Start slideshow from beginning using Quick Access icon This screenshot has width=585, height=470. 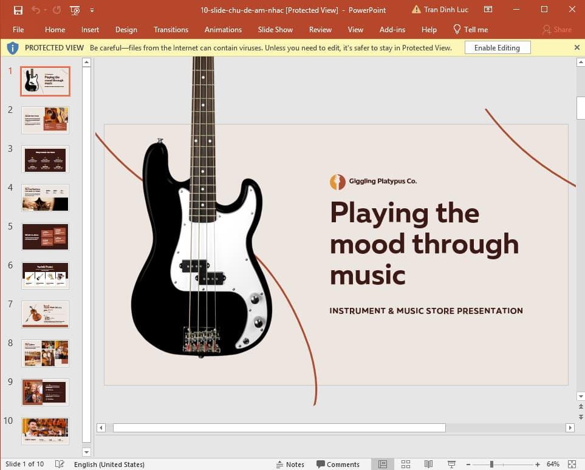point(74,10)
